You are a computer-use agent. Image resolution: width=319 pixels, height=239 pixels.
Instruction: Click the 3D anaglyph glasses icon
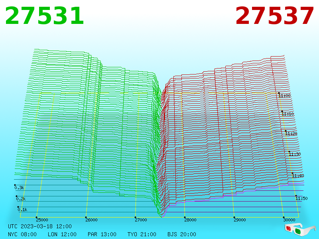[300, 229]
